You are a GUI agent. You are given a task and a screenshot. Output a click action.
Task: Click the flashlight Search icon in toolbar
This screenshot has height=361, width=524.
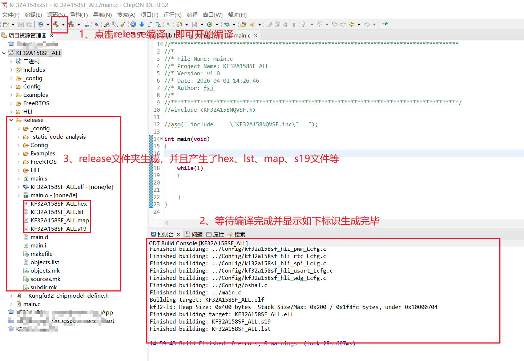[252, 24]
